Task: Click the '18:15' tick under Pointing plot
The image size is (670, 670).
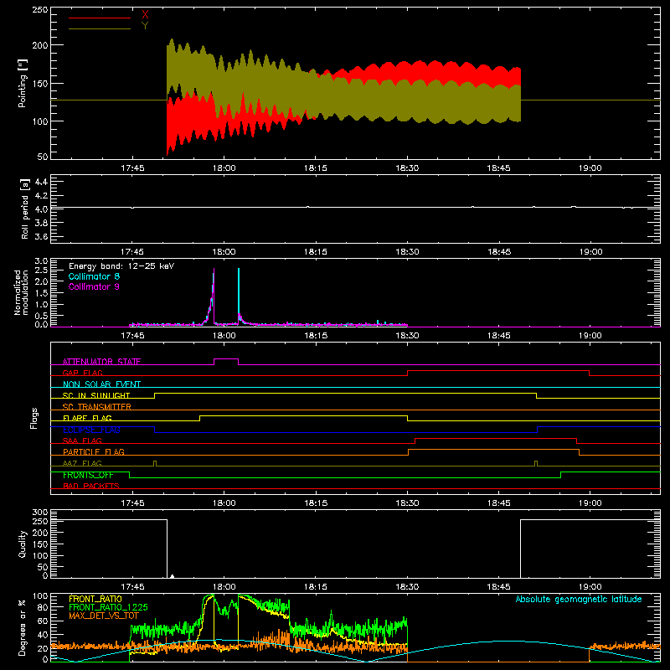Action: [316, 168]
